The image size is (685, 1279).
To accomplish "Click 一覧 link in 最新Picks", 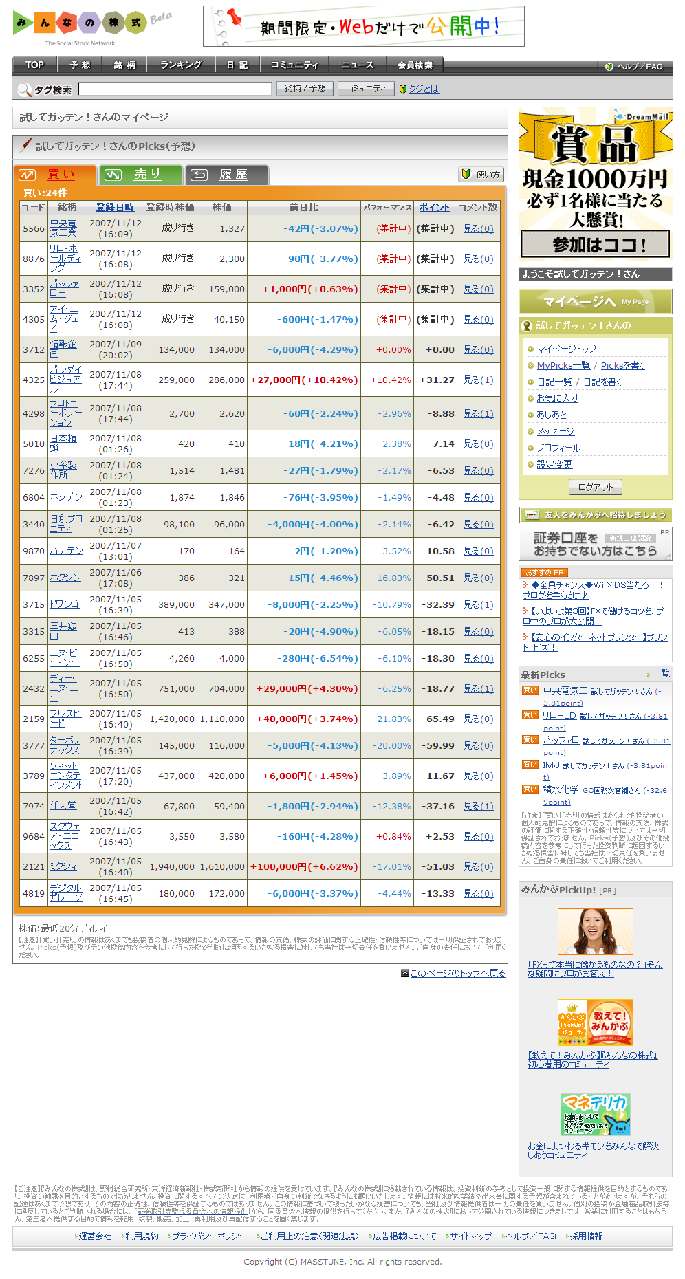I will tap(661, 674).
